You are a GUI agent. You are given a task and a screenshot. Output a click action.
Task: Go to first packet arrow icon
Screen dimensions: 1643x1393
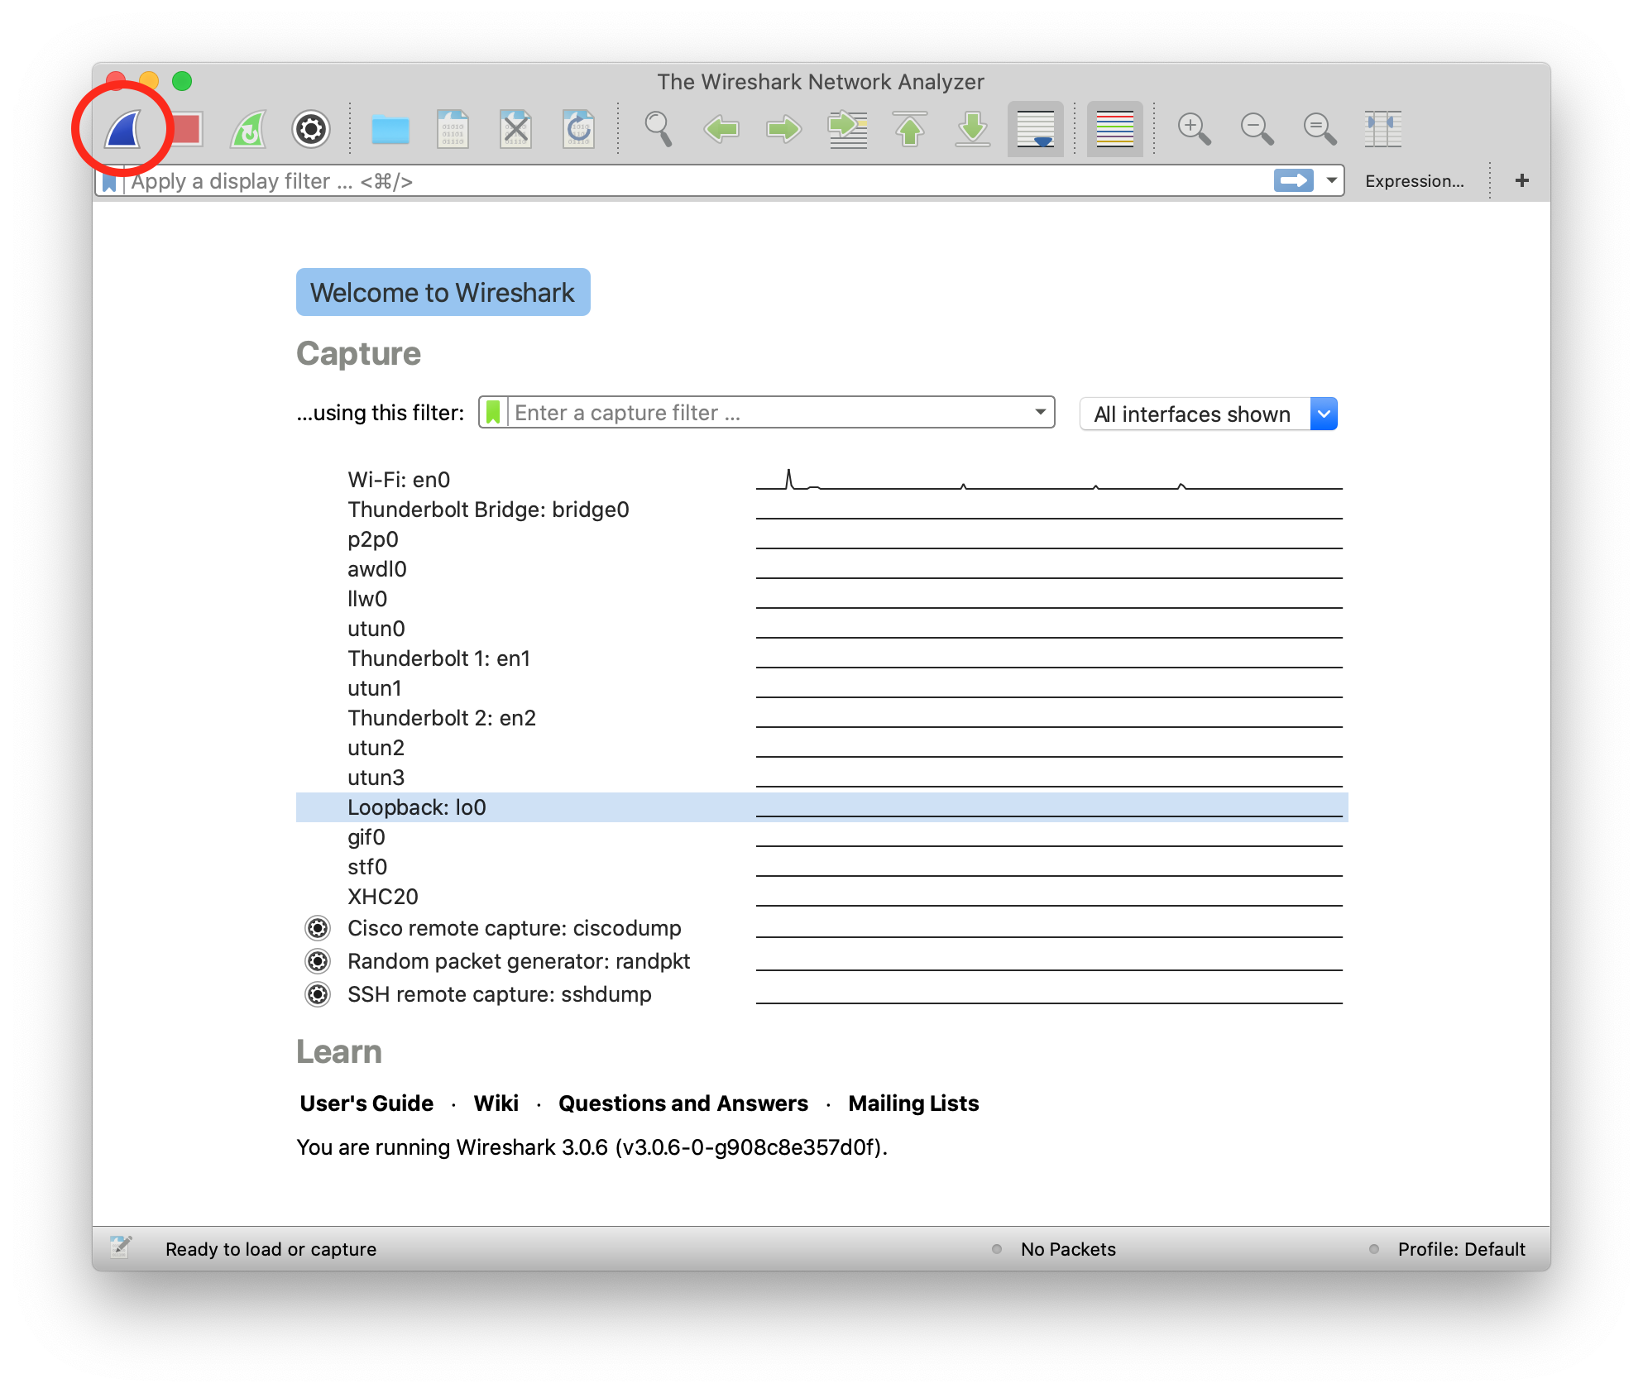coord(910,130)
